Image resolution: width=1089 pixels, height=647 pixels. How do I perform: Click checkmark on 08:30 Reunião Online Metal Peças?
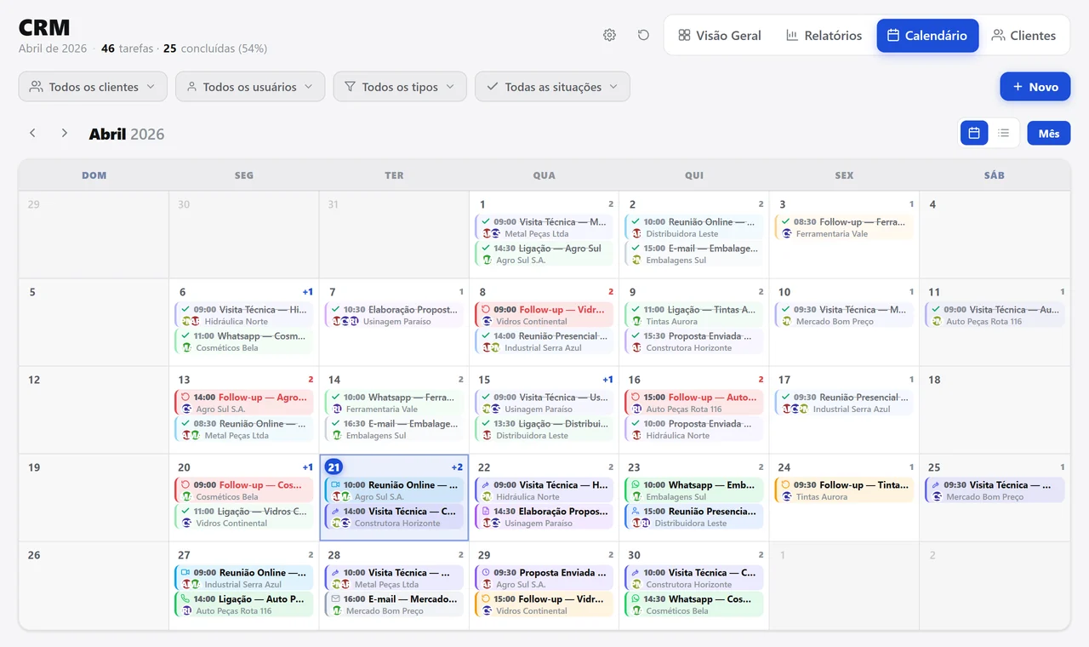click(185, 424)
